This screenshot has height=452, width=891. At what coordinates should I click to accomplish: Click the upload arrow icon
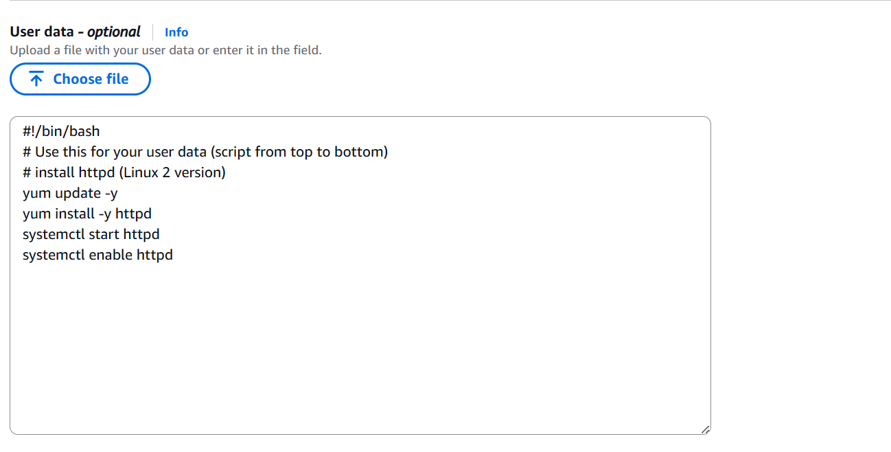pyautogui.click(x=36, y=79)
